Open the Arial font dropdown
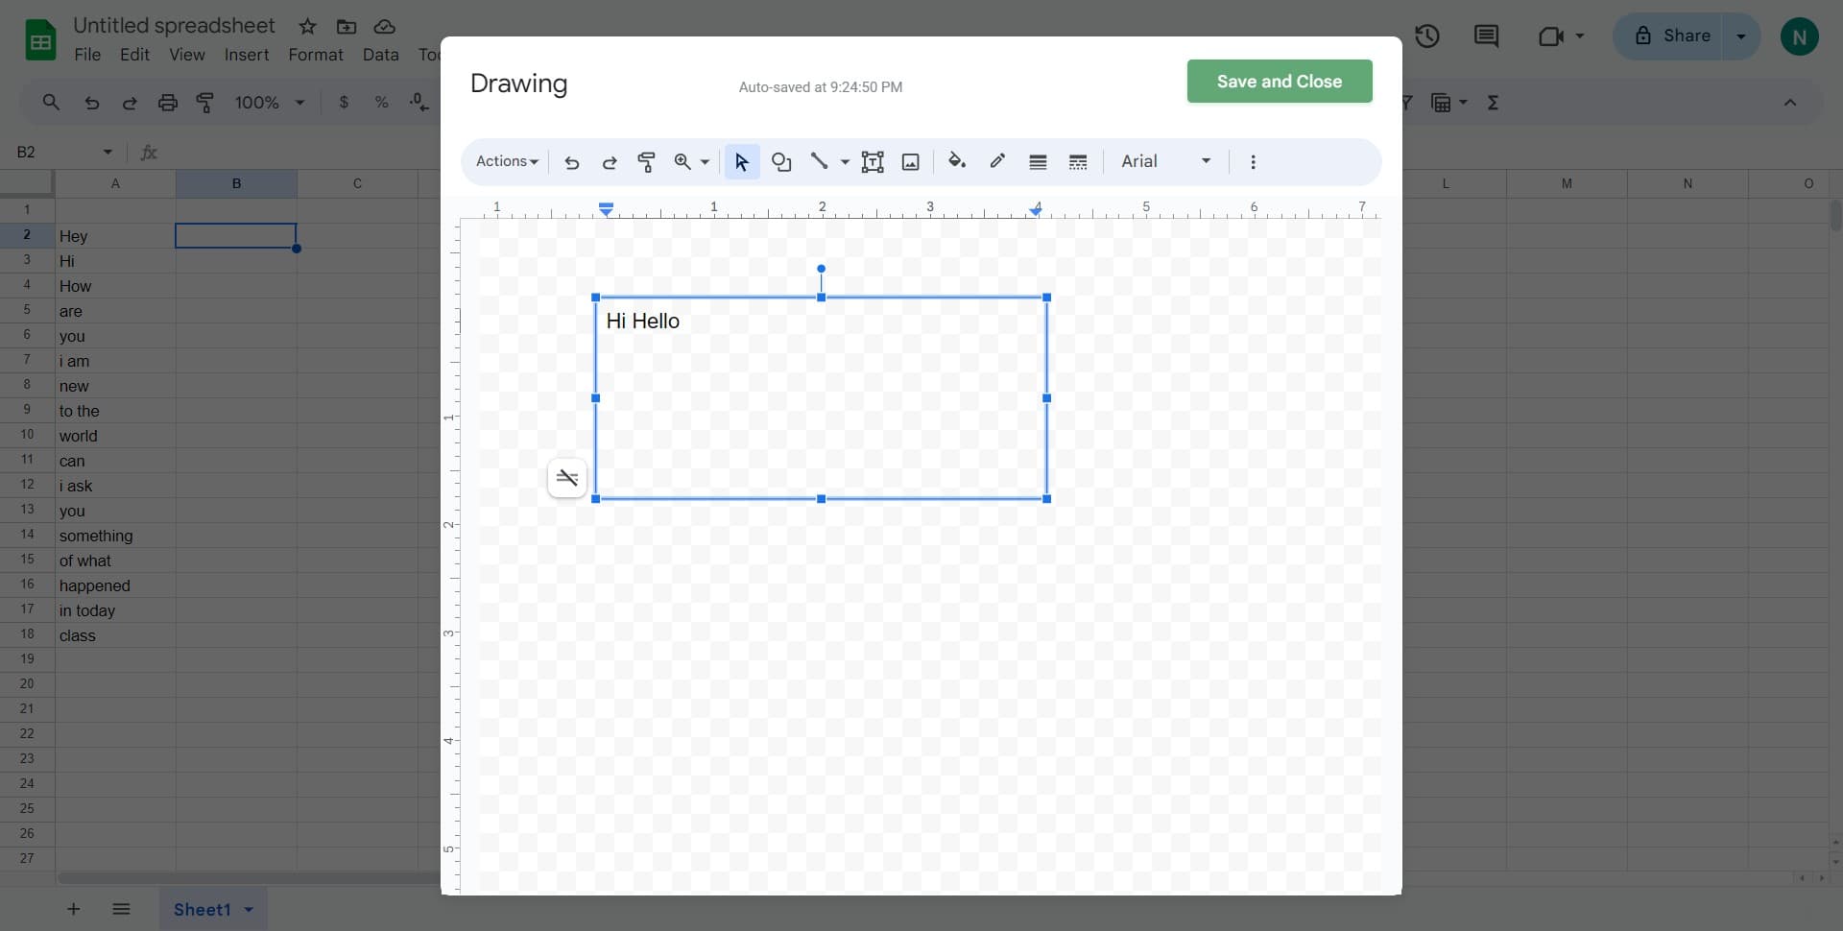Screen dimensions: 1843x931 [1164, 161]
